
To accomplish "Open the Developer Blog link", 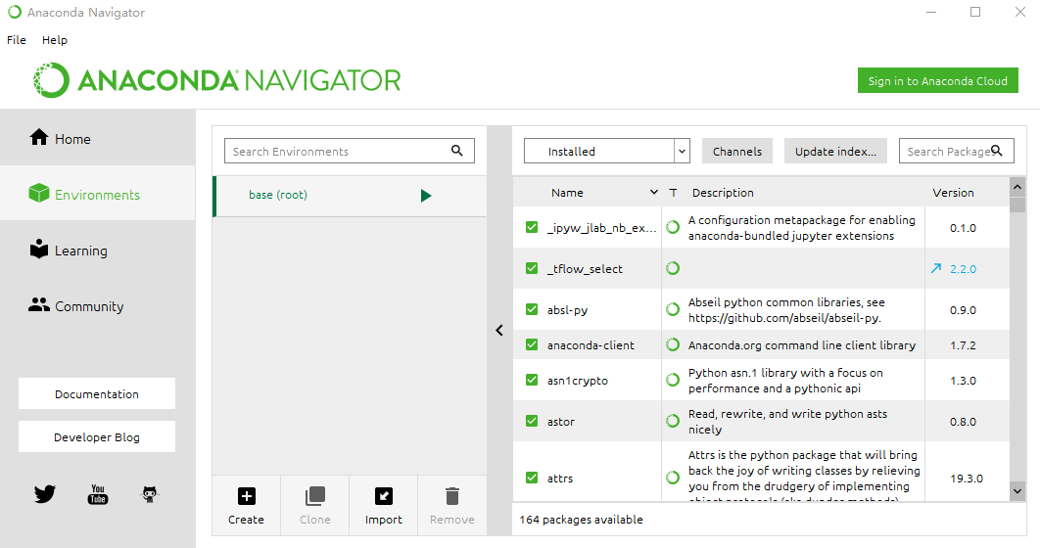I will (x=97, y=436).
